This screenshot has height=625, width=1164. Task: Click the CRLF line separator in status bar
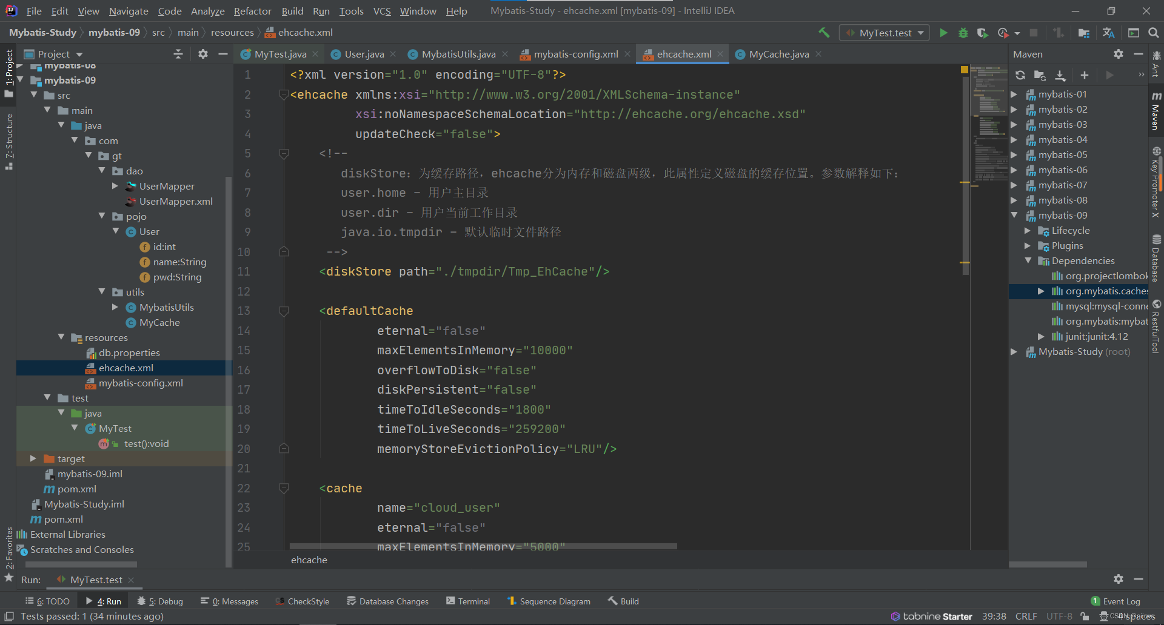[1026, 617]
